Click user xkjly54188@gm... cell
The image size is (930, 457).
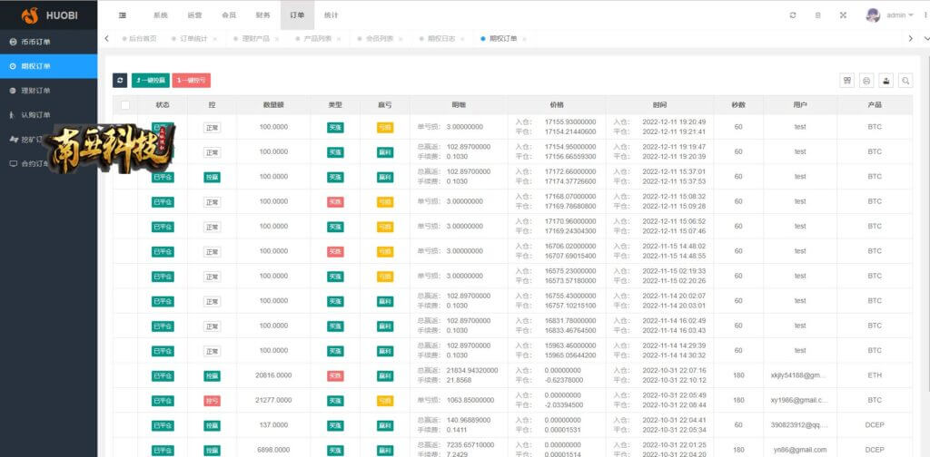point(798,375)
